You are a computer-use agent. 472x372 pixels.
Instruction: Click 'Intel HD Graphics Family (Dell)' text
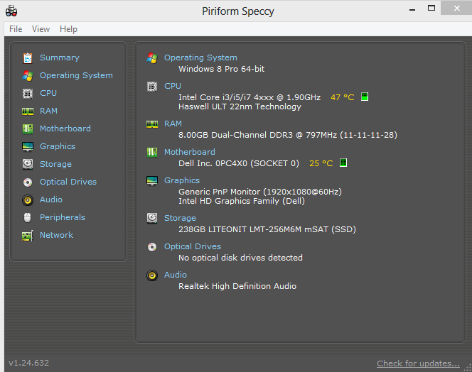[x=242, y=201]
